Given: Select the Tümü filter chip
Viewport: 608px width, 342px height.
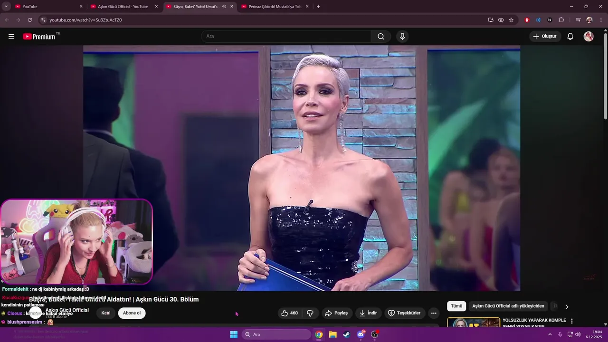Looking at the screenshot, I should pyautogui.click(x=456, y=306).
